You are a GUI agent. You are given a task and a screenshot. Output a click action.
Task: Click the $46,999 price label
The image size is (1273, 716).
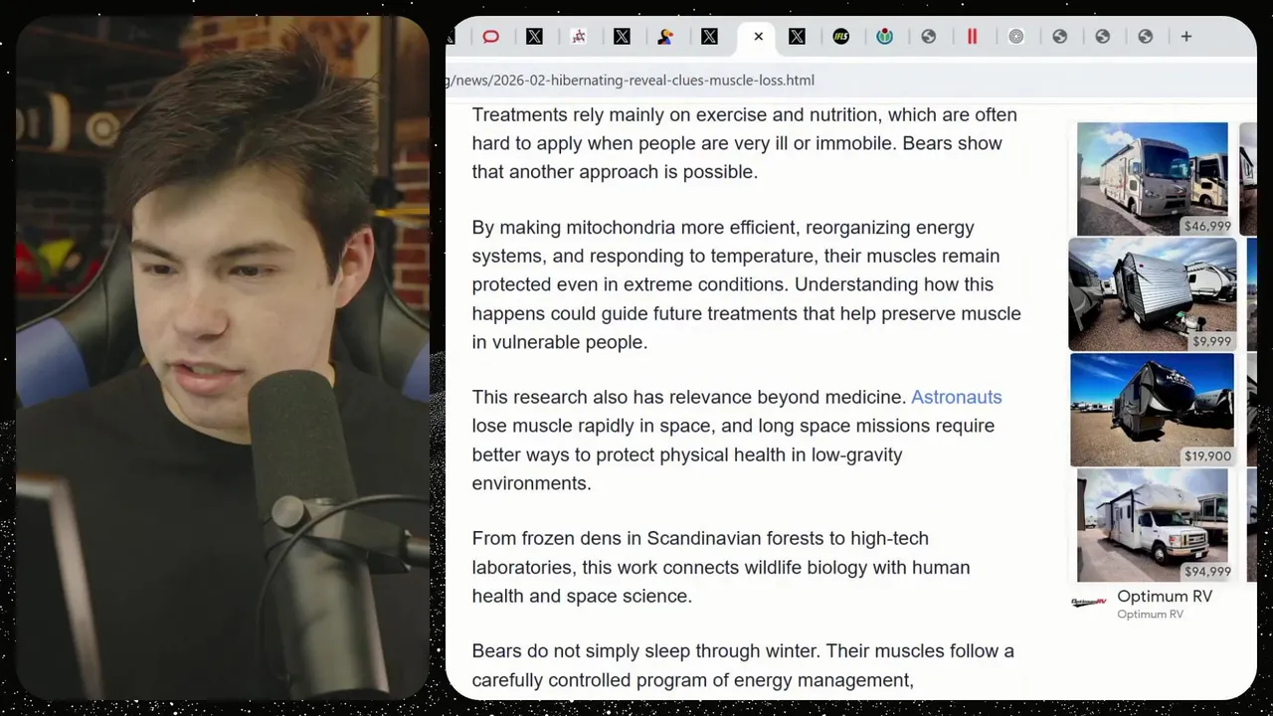pyautogui.click(x=1207, y=227)
